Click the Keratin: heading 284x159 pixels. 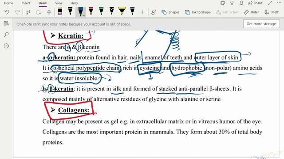point(71,36)
